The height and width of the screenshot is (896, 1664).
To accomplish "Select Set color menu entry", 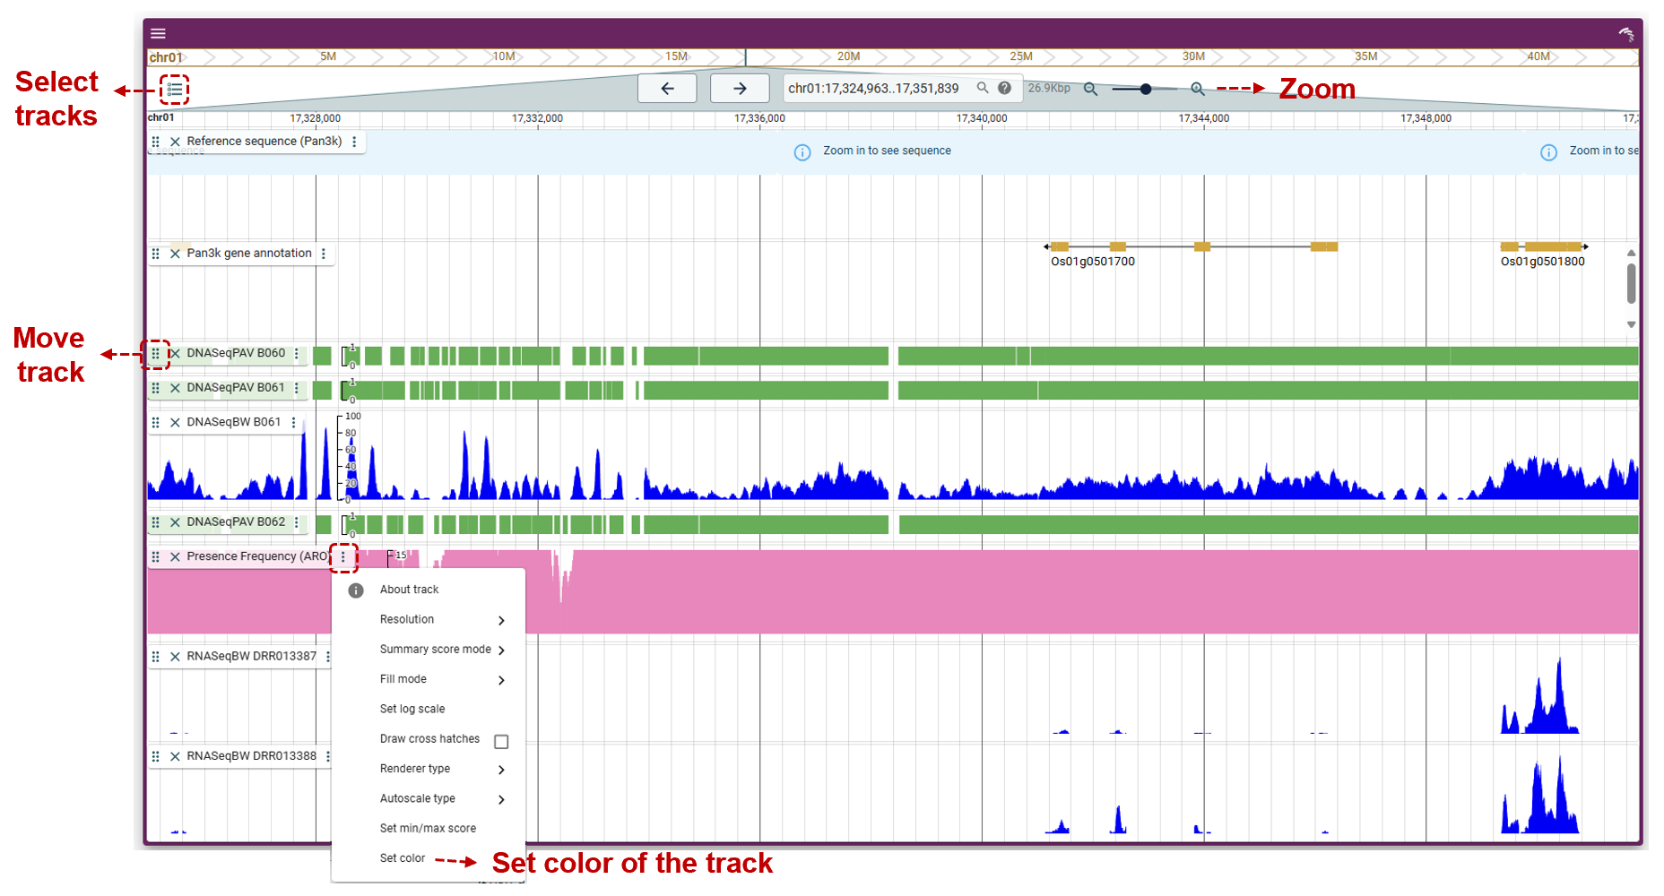I will click(x=403, y=858).
